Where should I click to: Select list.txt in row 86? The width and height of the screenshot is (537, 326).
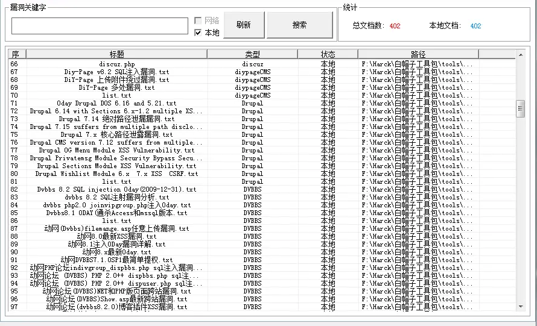pyautogui.click(x=117, y=221)
